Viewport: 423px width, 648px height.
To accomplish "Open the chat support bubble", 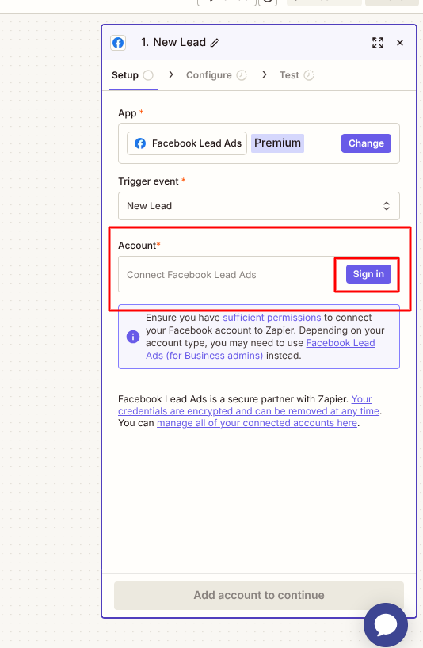I will point(386,625).
